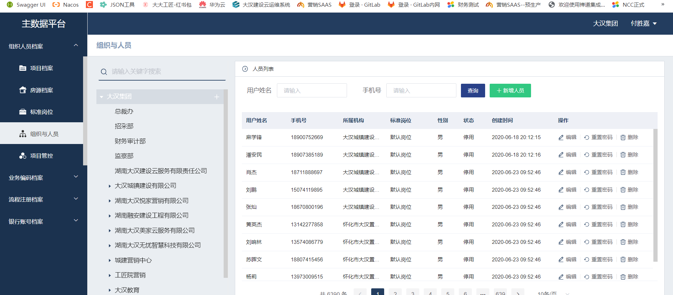Screen dimensions: 673x295
Task: Show more bookmarks with the chevron
Action: pyautogui.click(x=662, y=5)
